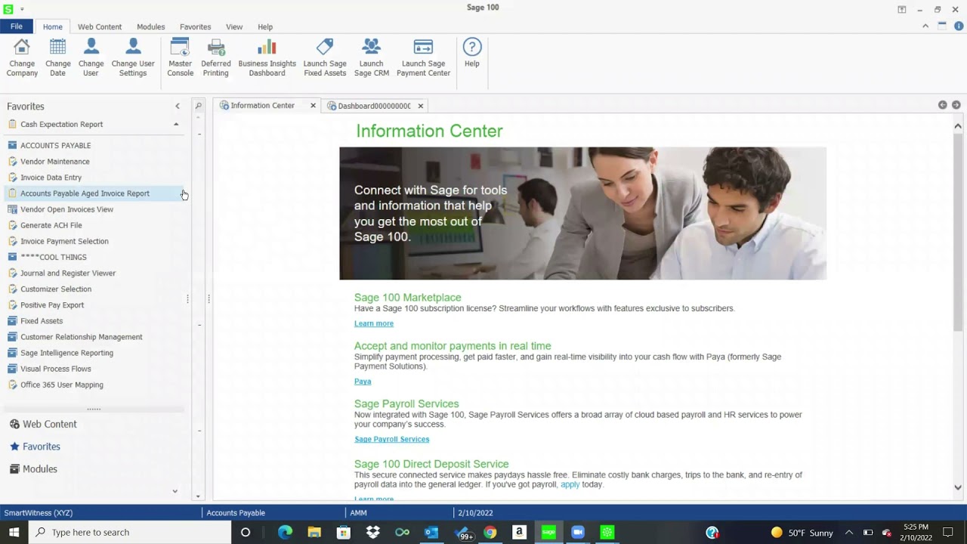The image size is (967, 544).
Task: Navigate forward with the right arrow button
Action: [x=956, y=105]
